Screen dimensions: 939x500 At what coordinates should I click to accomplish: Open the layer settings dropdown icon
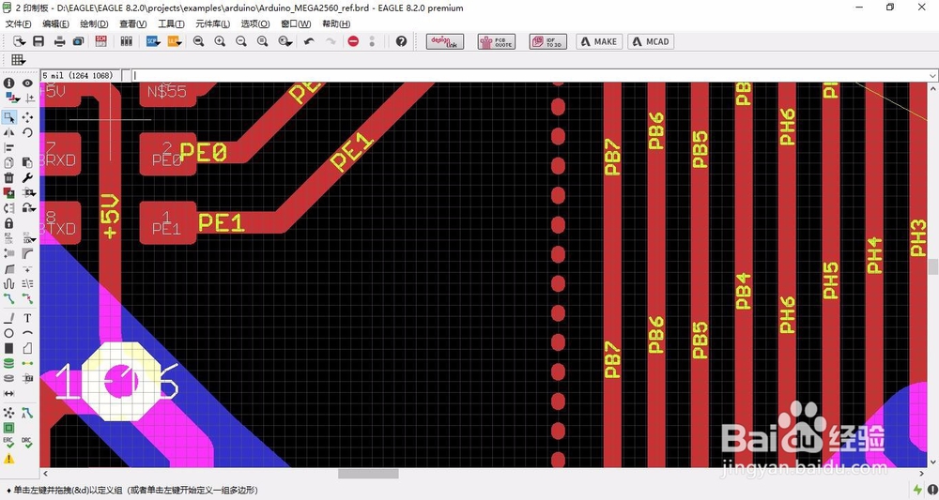pos(10,98)
